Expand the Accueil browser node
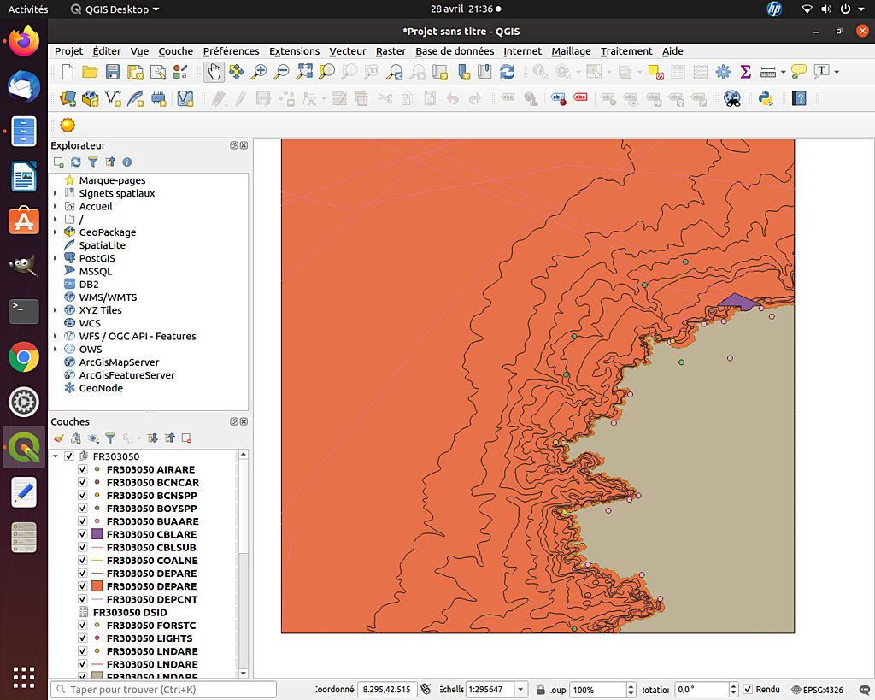875x700 pixels. [56, 206]
